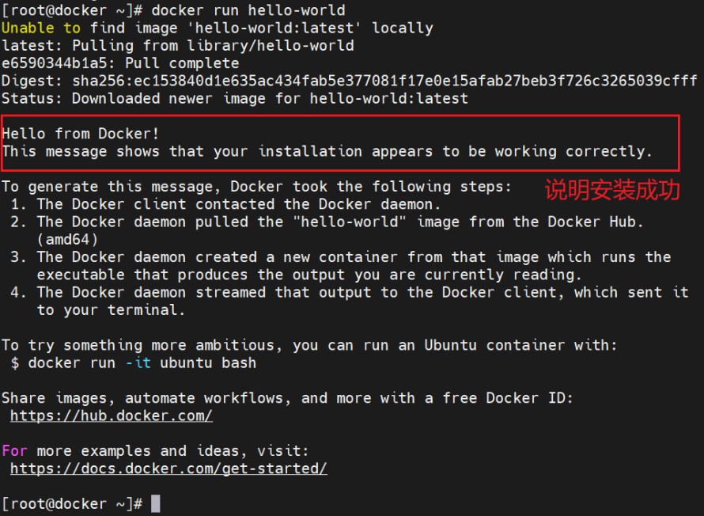The width and height of the screenshot is (704, 516).
Task: Open the hub.docker.com link
Action: click(111, 415)
